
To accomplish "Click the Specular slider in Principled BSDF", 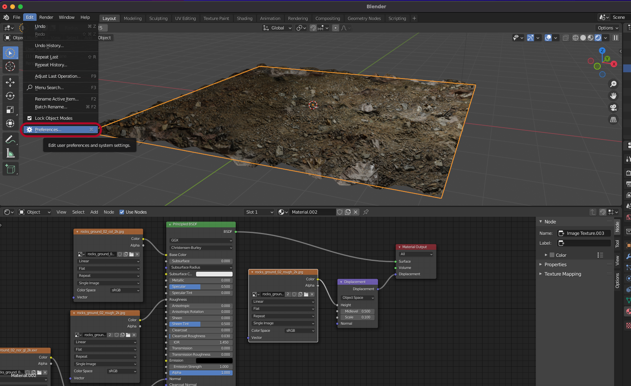I will [x=200, y=287].
